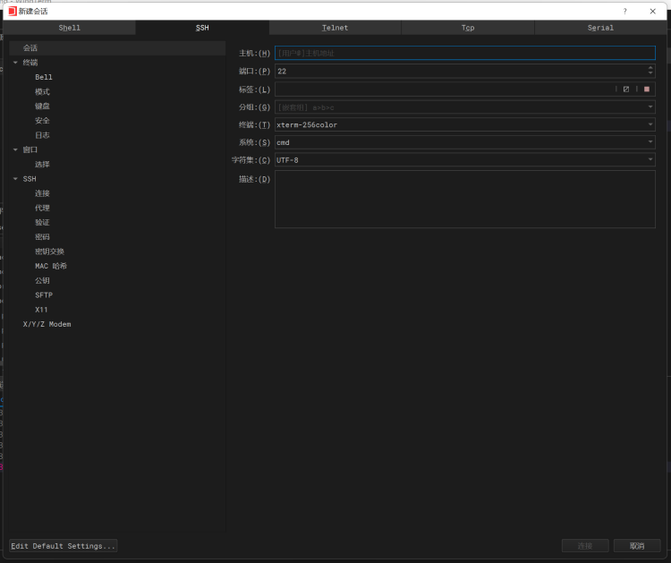This screenshot has height=563, width=671.
Task: Increase the port number with up arrow
Action: click(650, 68)
